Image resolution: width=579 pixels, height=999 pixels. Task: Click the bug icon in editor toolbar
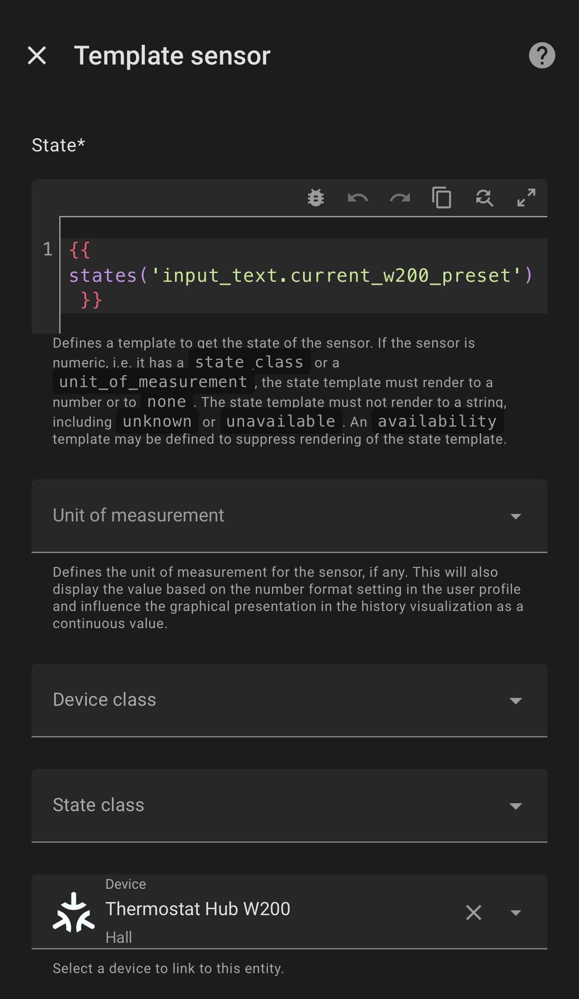tap(315, 198)
